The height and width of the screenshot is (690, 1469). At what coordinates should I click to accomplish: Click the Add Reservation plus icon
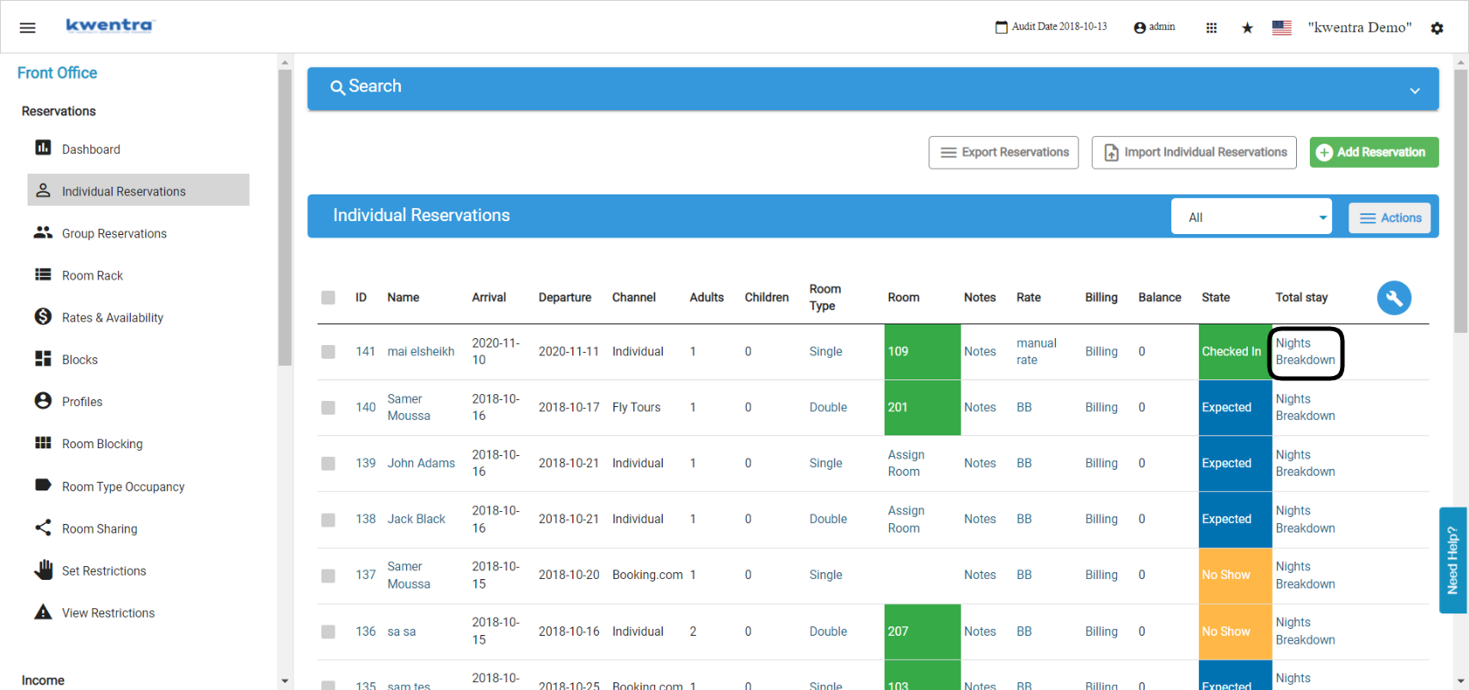click(1324, 152)
